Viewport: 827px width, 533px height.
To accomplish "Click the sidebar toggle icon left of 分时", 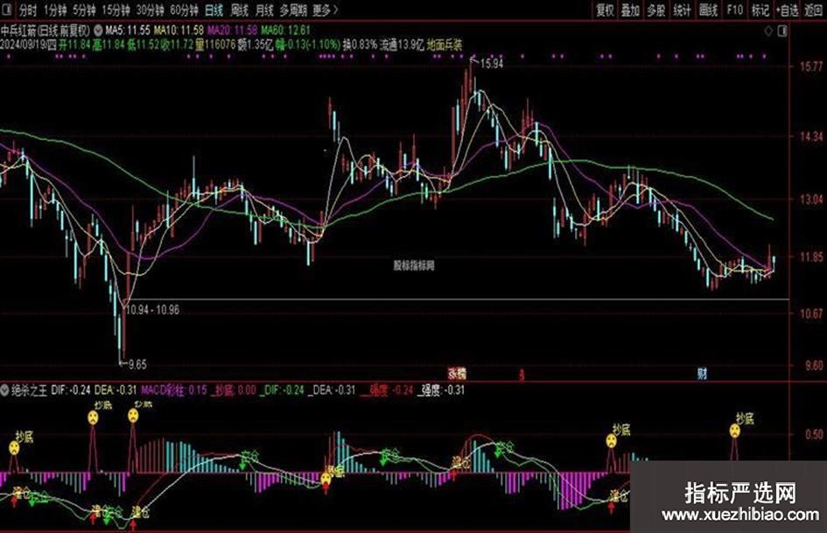I will [x=8, y=10].
